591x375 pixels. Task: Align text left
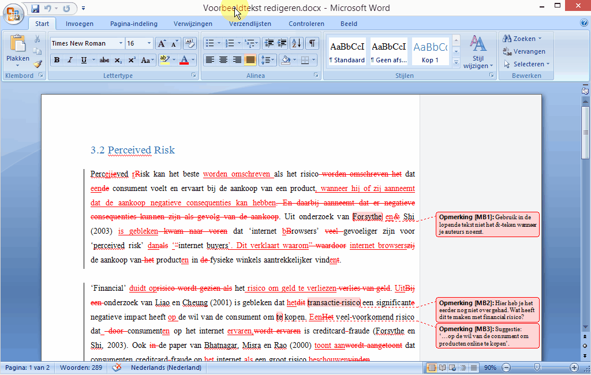[210, 60]
